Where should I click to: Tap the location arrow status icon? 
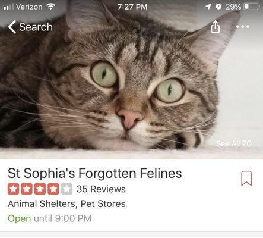[208, 7]
